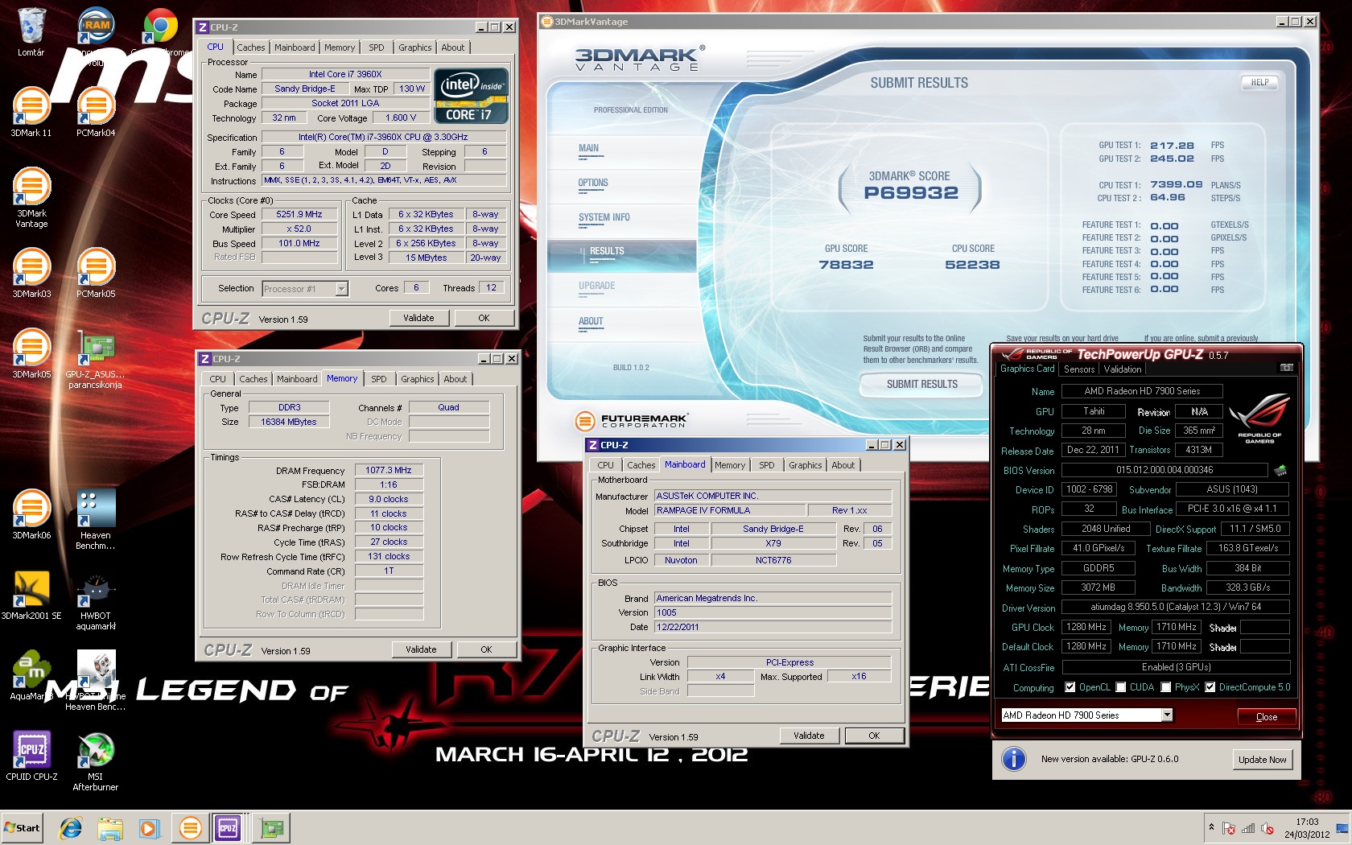The height and width of the screenshot is (845, 1352).
Task: Open 3DMark06 desktop shortcut
Action: (31, 515)
